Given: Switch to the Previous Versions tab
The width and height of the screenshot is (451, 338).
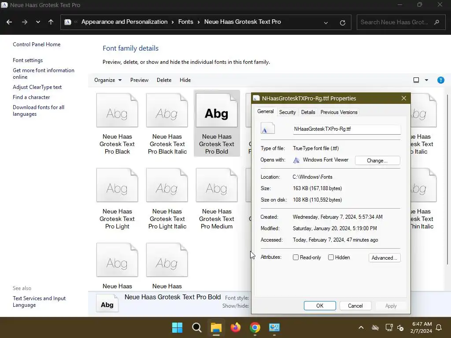Looking at the screenshot, I should [x=339, y=112].
